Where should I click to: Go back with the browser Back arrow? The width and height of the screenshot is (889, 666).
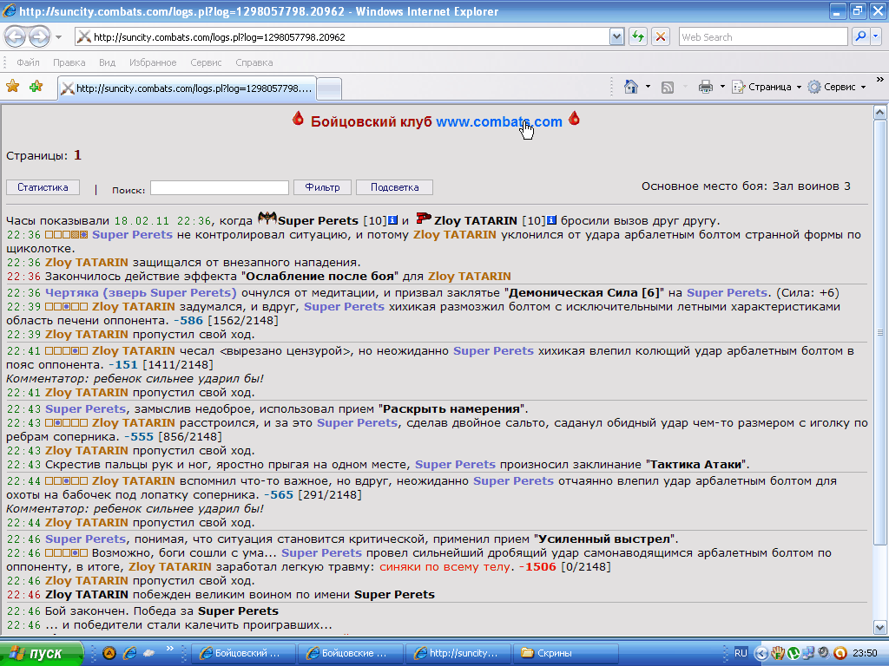[x=16, y=37]
